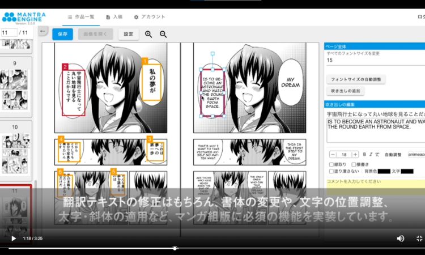
Task: Click 吹き出しの追加 button
Action: tap(345, 91)
